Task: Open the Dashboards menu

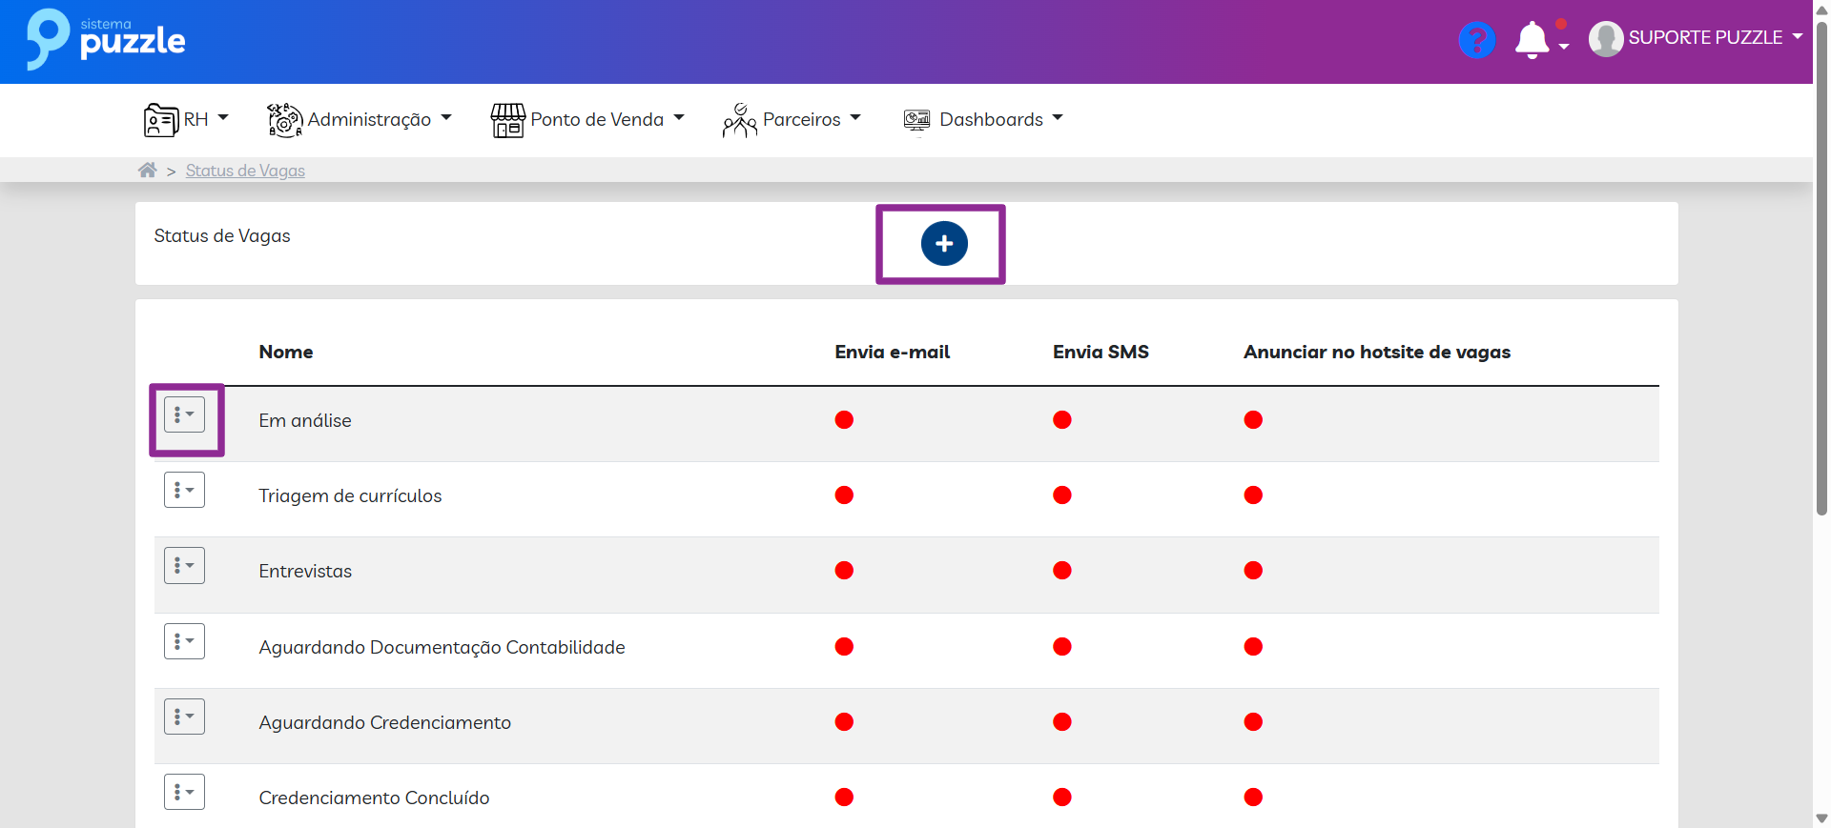Action: (x=992, y=120)
